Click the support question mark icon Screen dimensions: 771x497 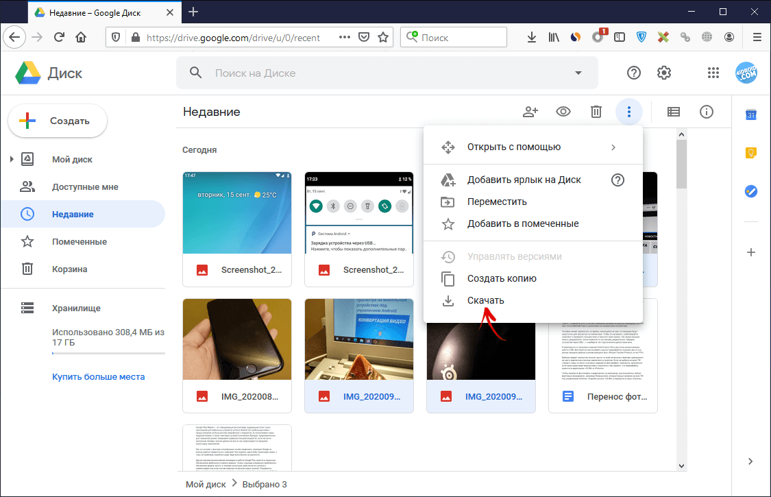coord(634,73)
